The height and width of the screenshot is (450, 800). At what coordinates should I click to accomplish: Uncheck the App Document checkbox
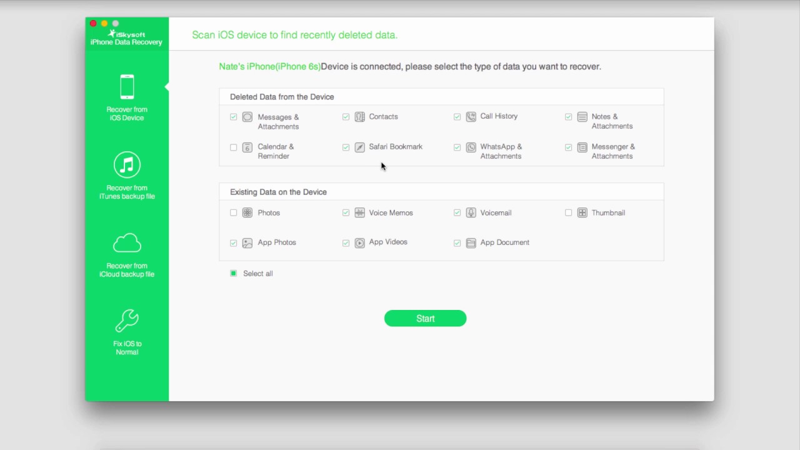point(457,243)
